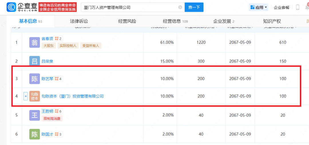
Task: Open 勾陈资本 company logo tile
Action: 35,96
